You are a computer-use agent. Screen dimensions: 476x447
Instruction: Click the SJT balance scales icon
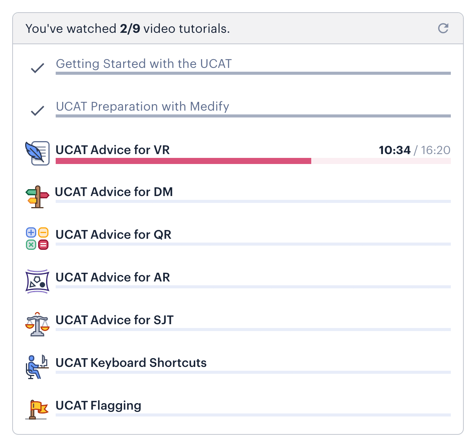37,324
